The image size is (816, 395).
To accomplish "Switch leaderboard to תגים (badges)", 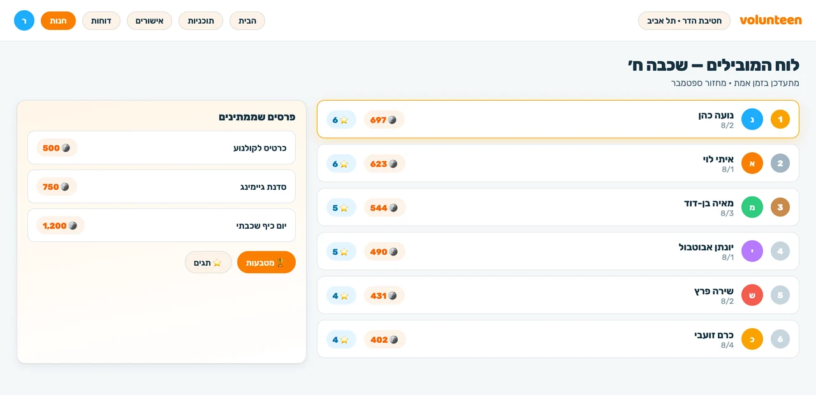I will coord(208,262).
